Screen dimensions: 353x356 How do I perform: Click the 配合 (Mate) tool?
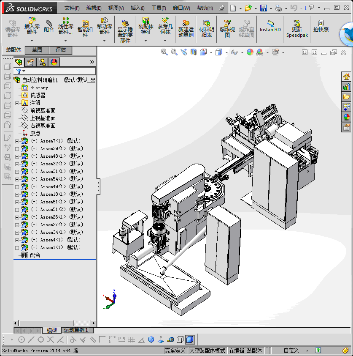pos(49,26)
